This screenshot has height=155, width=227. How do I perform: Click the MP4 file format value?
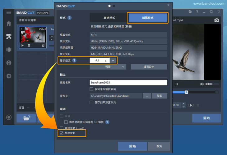(x=128, y=35)
